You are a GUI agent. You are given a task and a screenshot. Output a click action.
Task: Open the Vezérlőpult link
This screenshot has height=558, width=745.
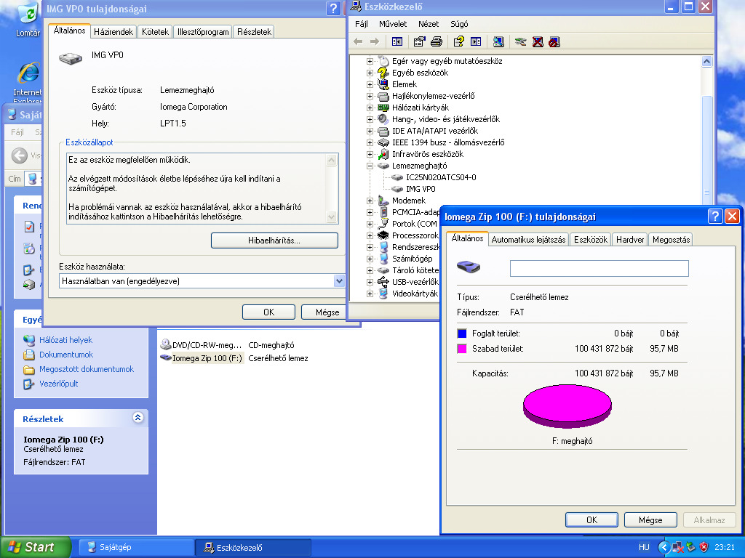[58, 384]
